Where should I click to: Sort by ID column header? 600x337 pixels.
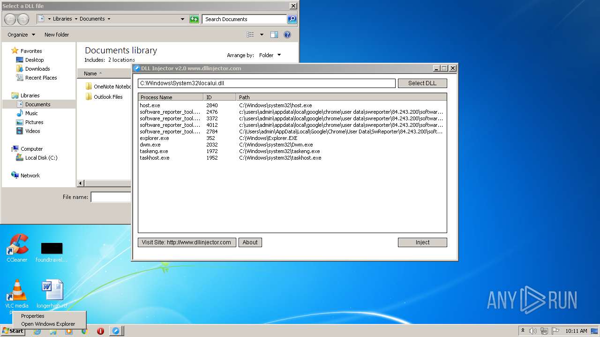tap(220, 97)
